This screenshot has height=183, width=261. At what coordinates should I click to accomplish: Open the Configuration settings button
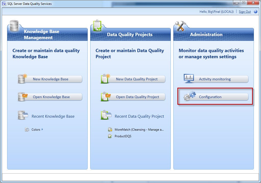pyautogui.click(x=216, y=97)
